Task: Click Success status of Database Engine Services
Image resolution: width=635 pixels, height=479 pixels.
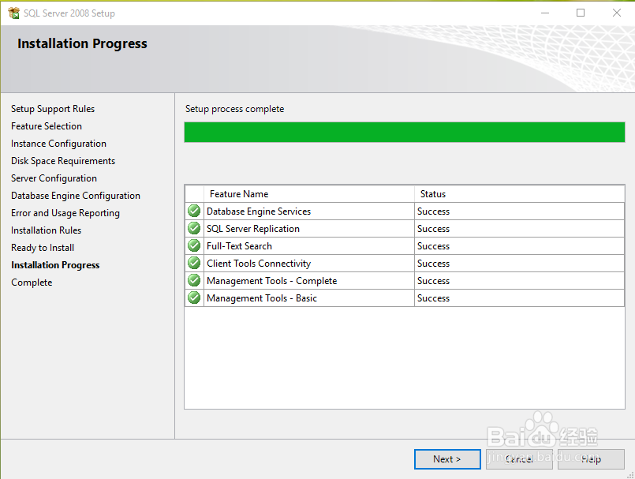Action: coord(433,211)
